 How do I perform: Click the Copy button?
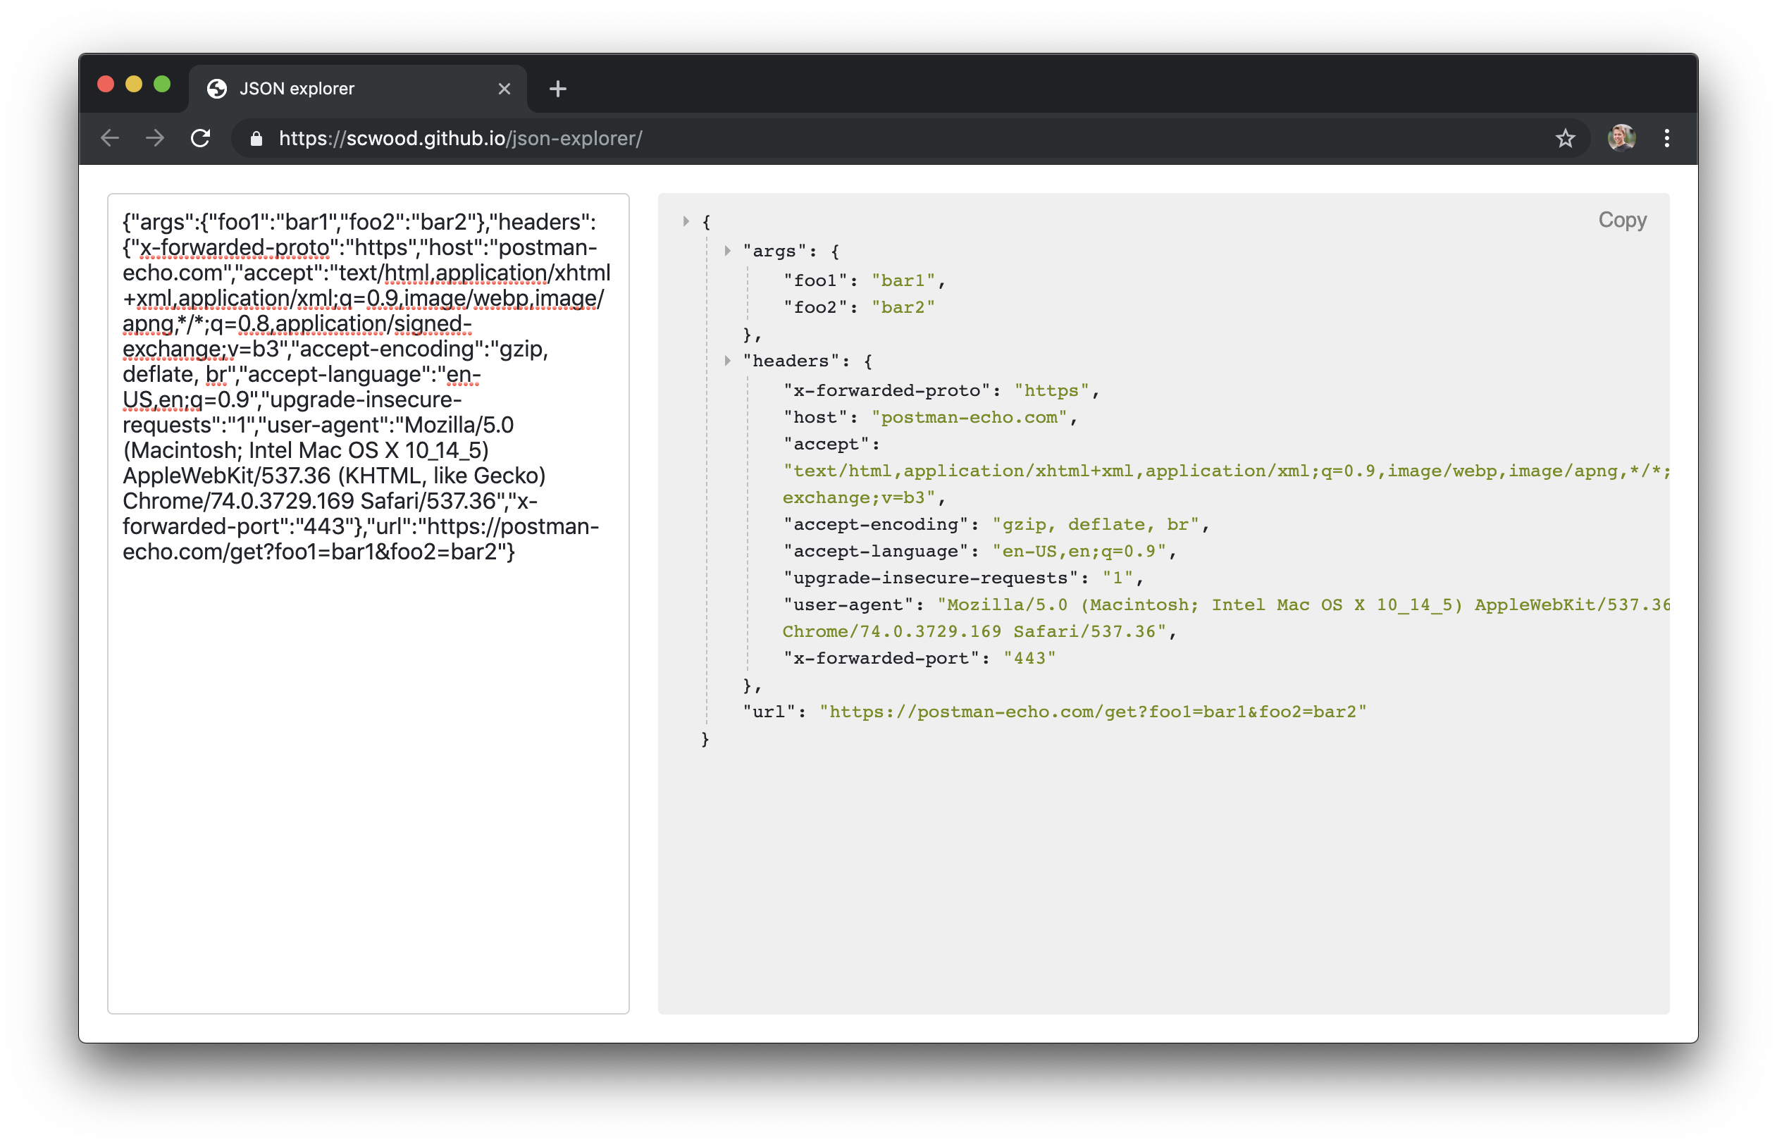(1621, 221)
